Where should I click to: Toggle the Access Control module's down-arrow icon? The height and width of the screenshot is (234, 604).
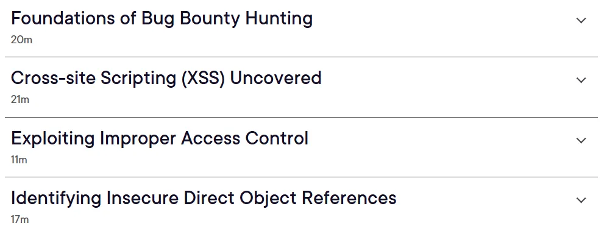(x=581, y=140)
